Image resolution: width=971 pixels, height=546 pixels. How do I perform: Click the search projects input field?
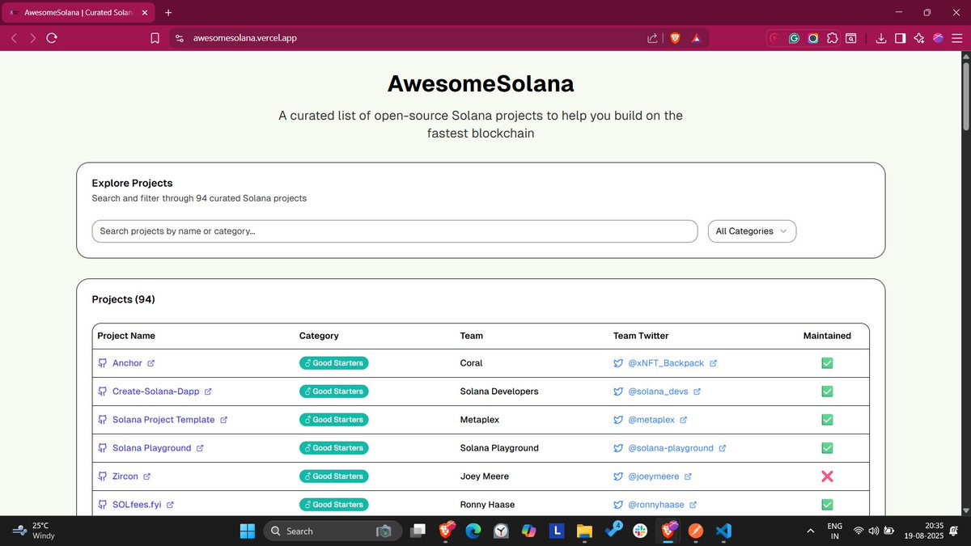pyautogui.click(x=395, y=231)
